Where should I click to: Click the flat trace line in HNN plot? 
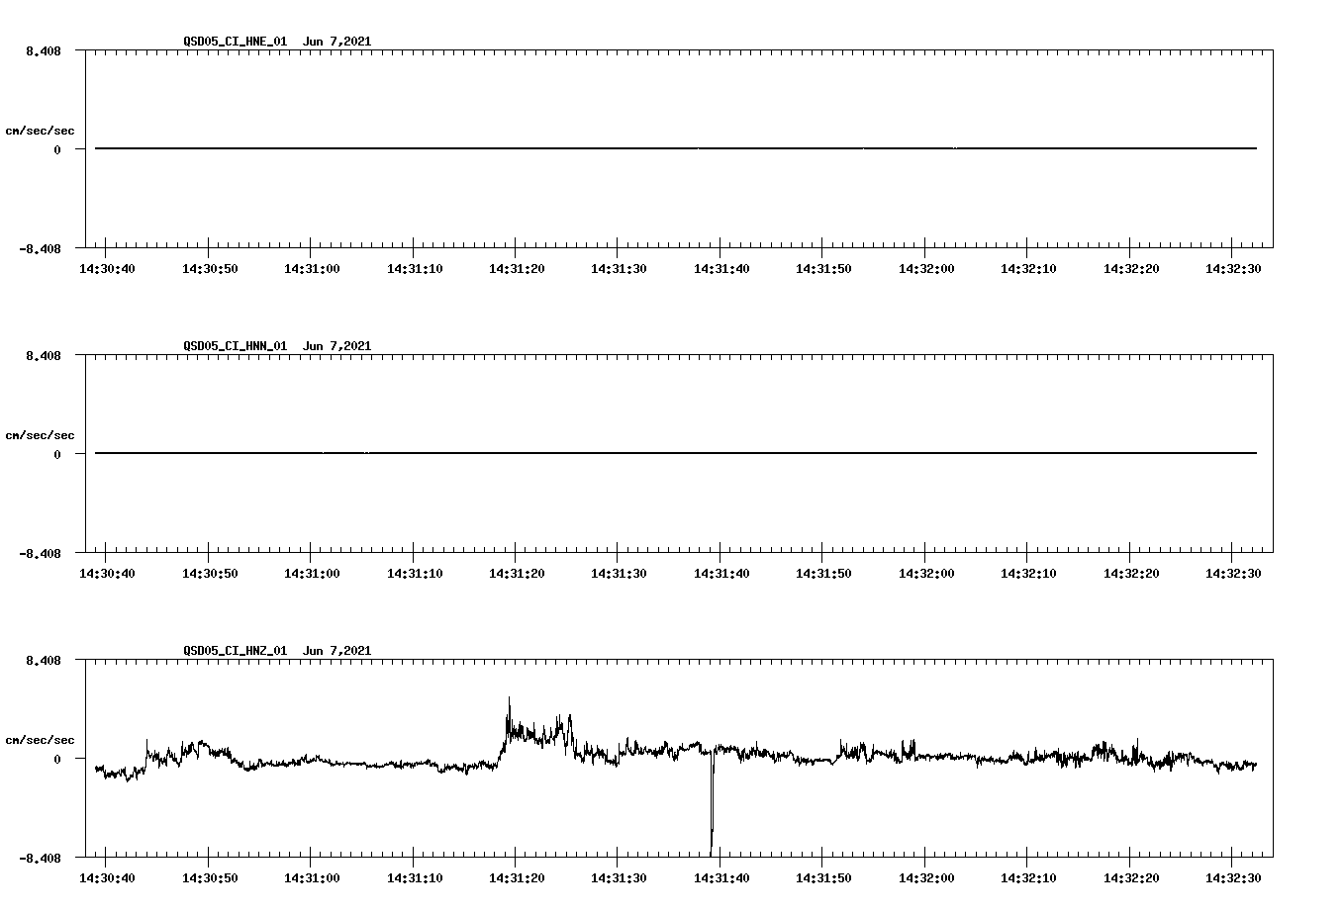[676, 453]
